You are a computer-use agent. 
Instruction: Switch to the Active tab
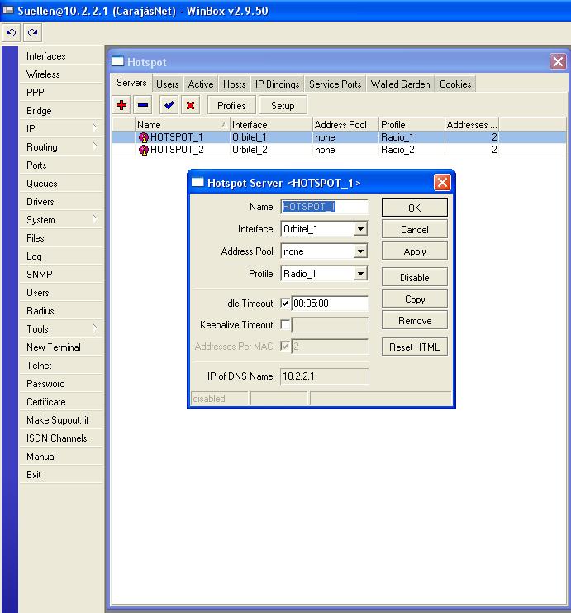(x=201, y=84)
